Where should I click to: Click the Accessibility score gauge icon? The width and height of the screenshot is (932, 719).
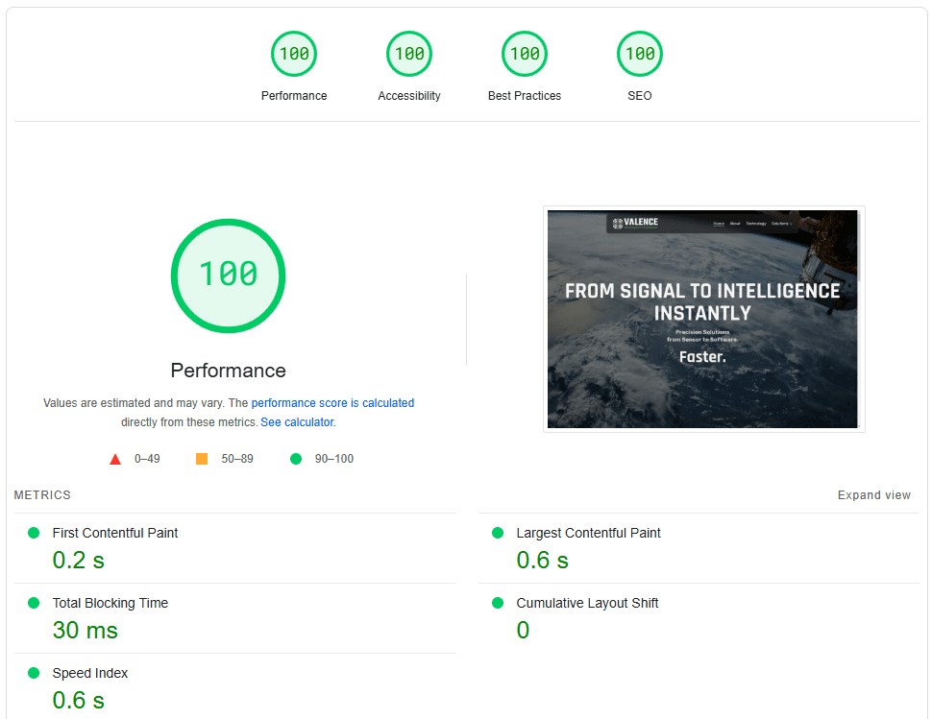(x=409, y=54)
